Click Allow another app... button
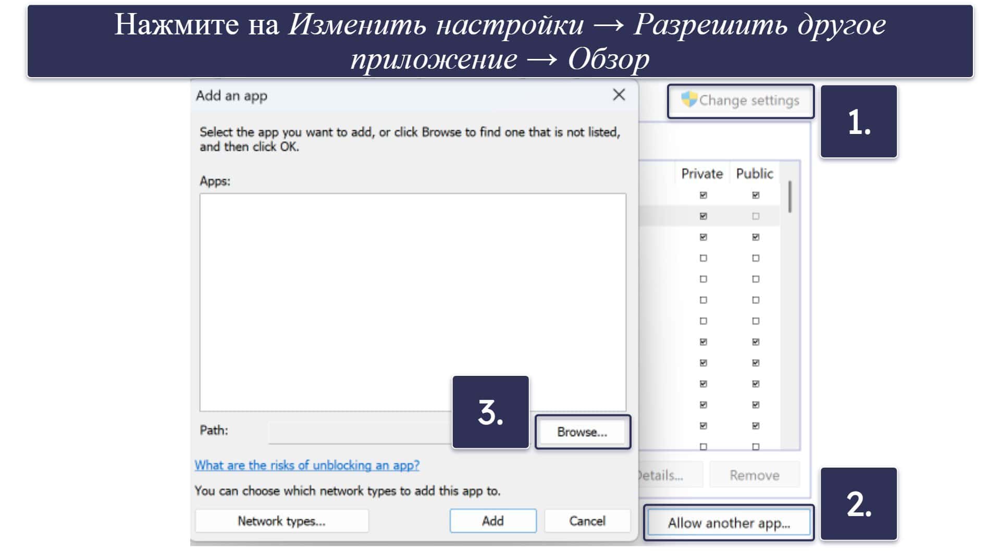This screenshot has width=1000, height=551. 729,523
